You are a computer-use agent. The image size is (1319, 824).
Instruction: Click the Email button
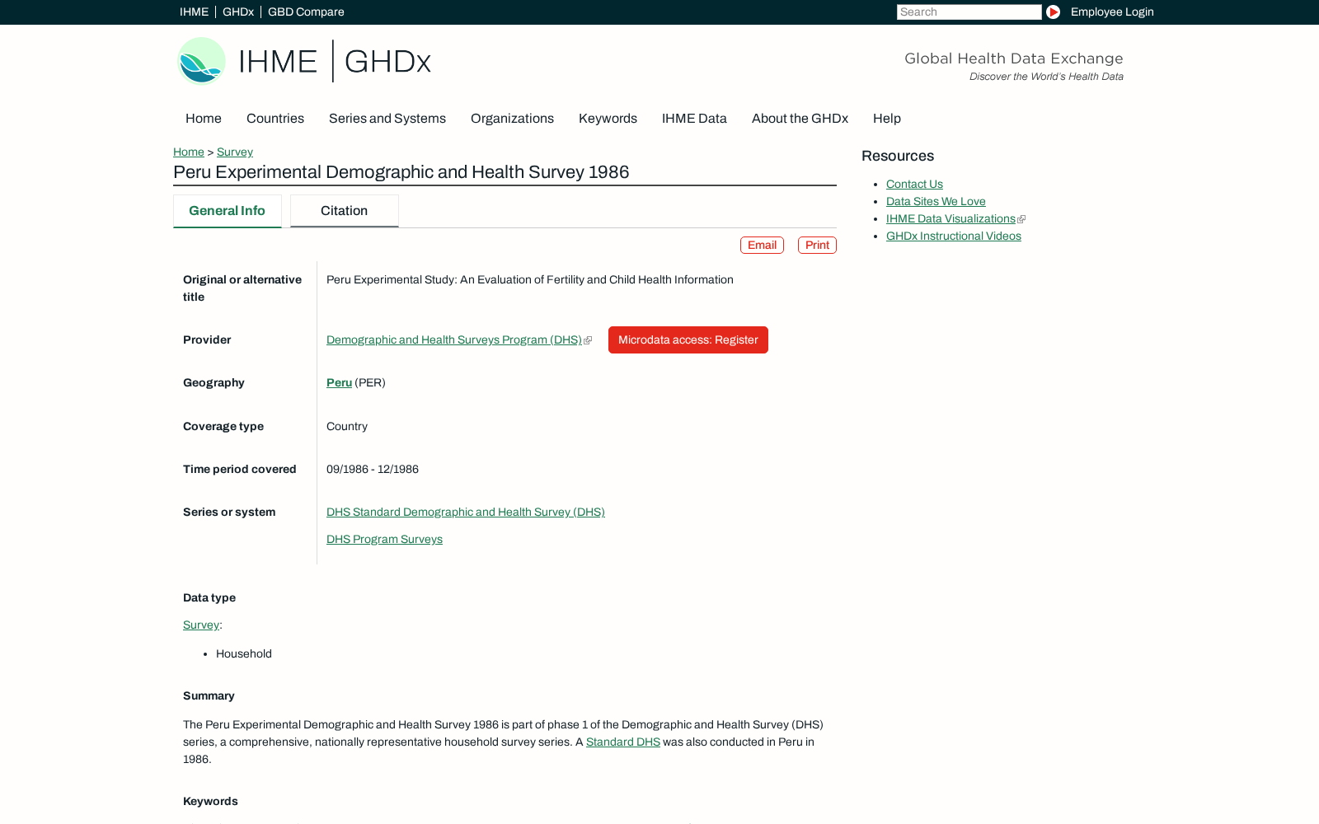(762, 245)
